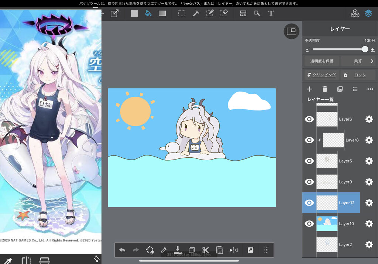
Task: Click the copy icon in bottom bar
Action: (x=192, y=250)
